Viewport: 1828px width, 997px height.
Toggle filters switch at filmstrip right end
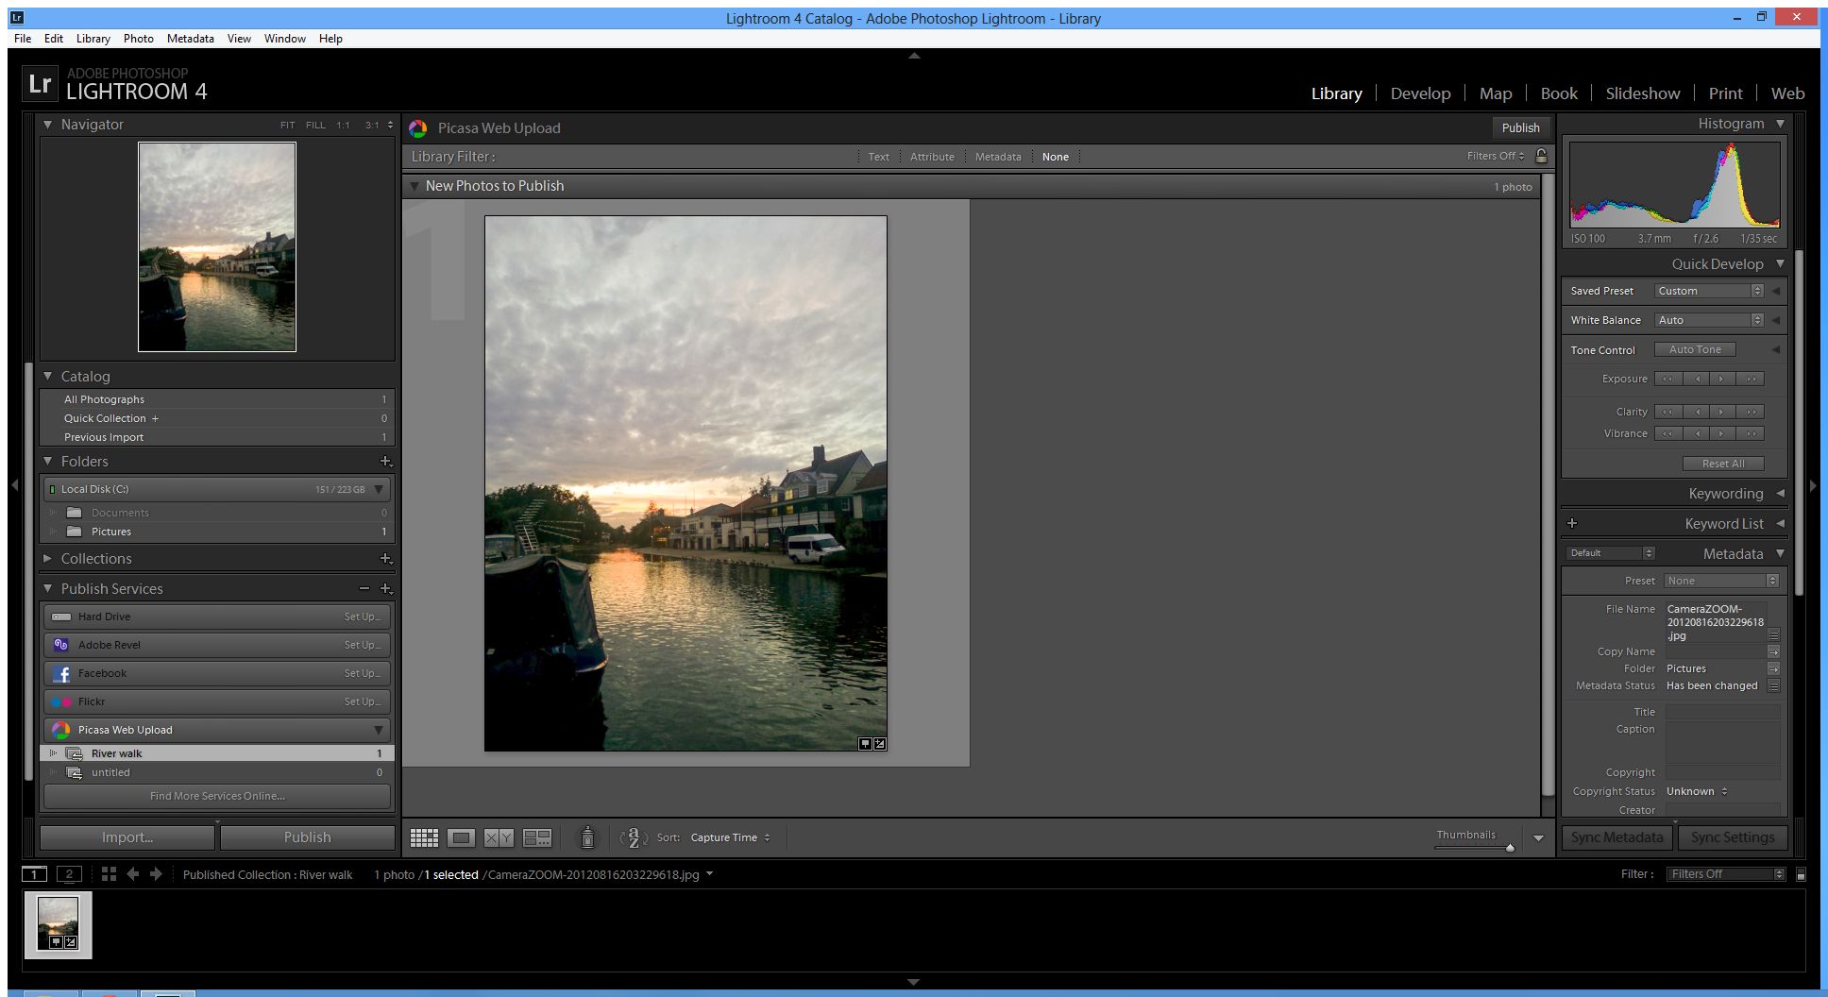coord(1801,874)
